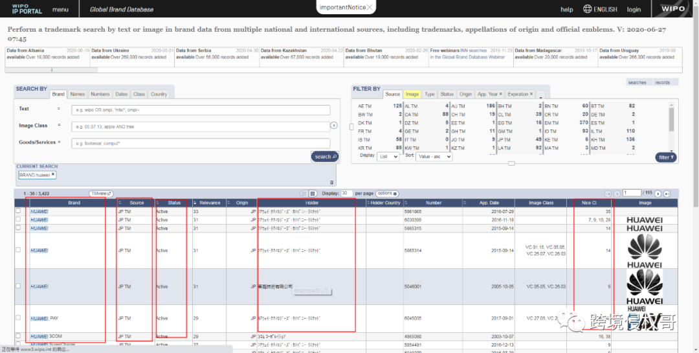Tick checkbox for HUAWEI 3COM record
The width and height of the screenshot is (699, 353).
(18, 336)
